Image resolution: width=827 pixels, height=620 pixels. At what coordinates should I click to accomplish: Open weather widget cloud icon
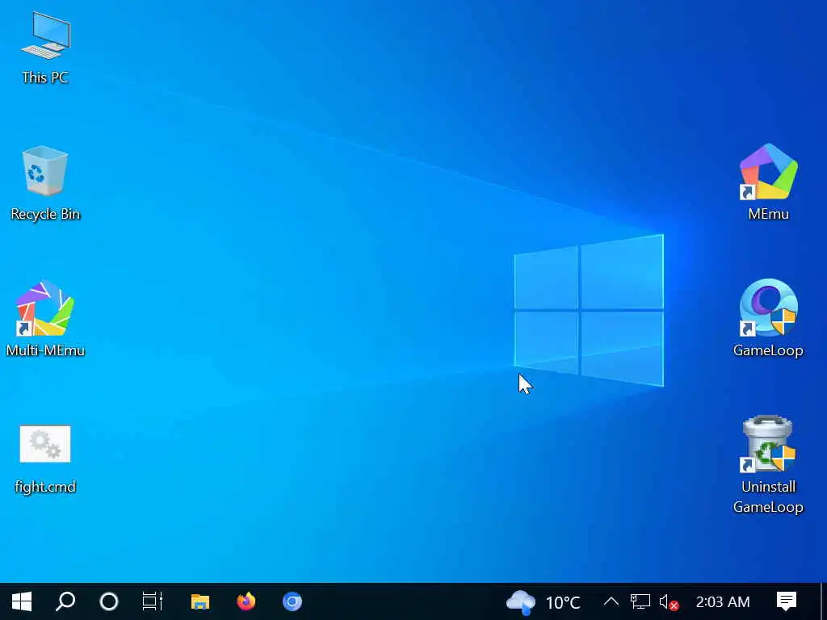pos(521,602)
